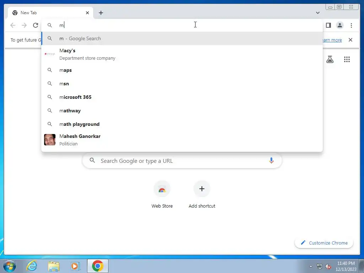
Task: Toggle the side panel icon
Action: tap(328, 25)
